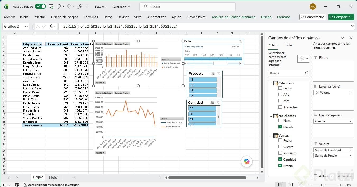Click the Compartir button
The width and height of the screenshot is (357, 187).
click(x=341, y=17)
